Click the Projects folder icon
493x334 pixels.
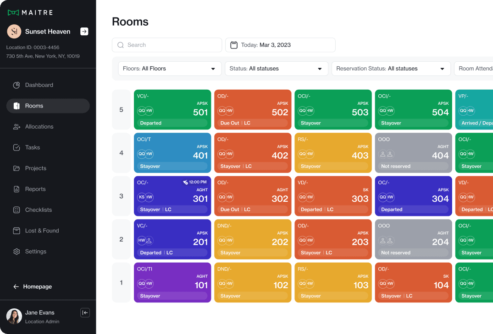click(x=17, y=168)
